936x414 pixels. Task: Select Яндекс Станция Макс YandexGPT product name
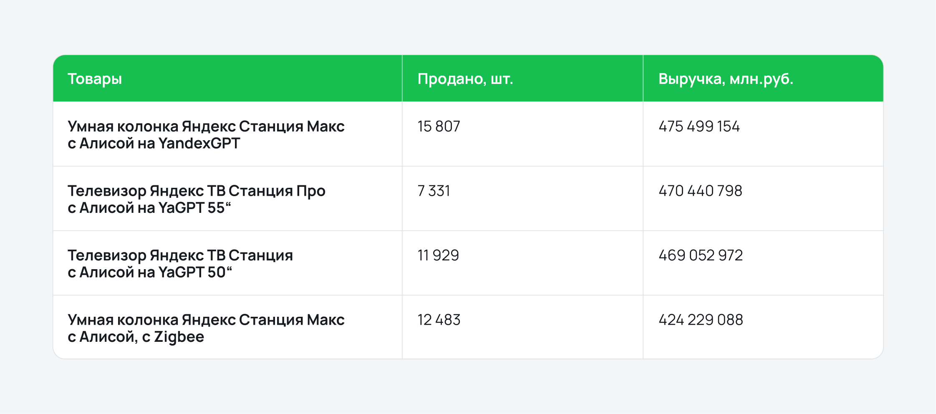[206, 134]
